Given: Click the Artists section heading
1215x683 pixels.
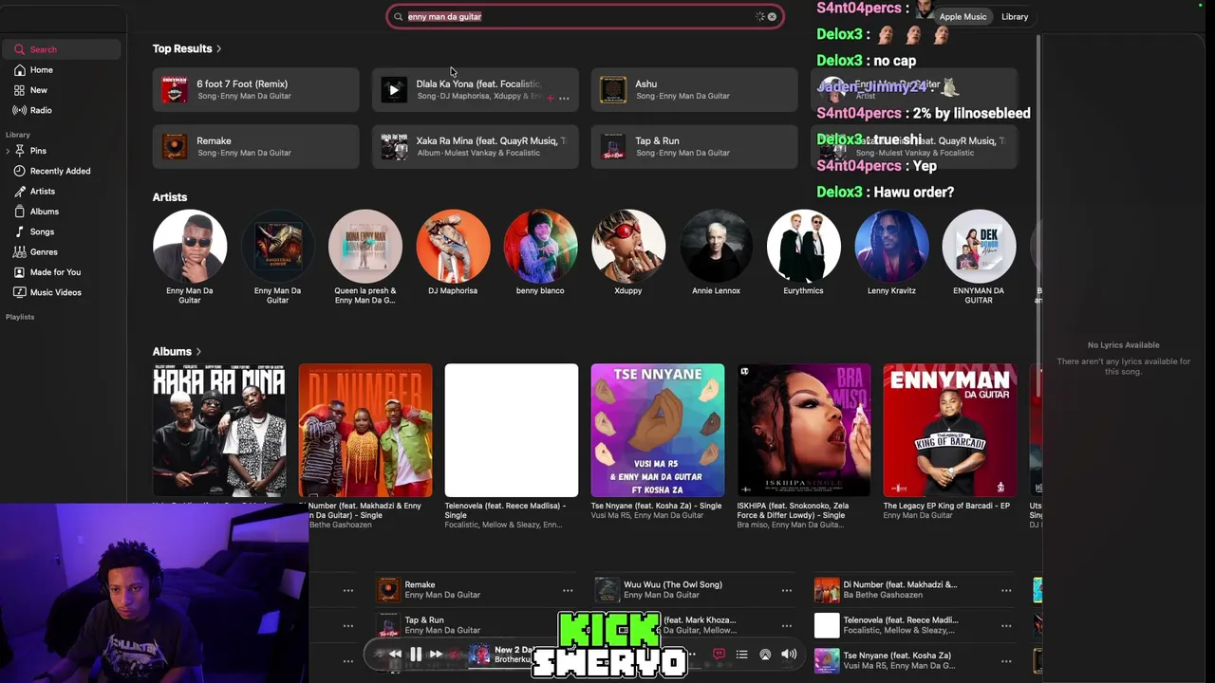Looking at the screenshot, I should [170, 197].
